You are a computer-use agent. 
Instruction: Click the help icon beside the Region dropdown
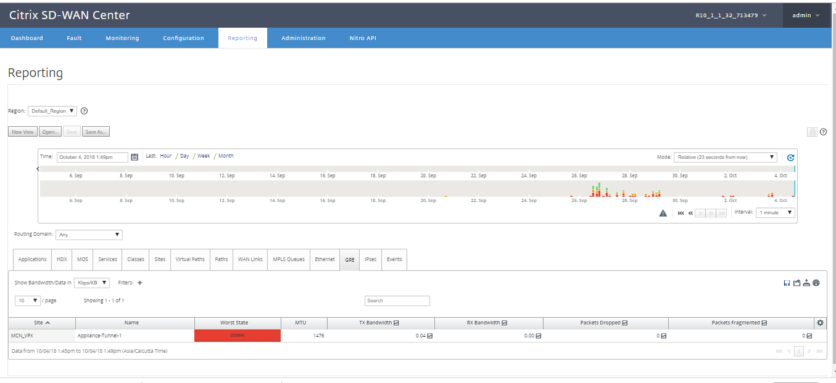click(x=85, y=111)
